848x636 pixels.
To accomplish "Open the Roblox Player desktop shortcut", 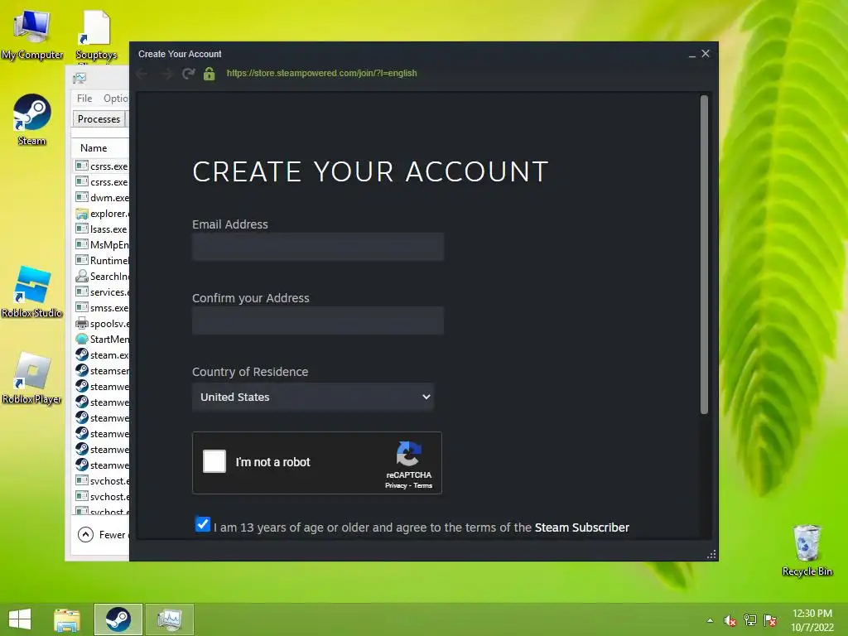I will (31, 378).
